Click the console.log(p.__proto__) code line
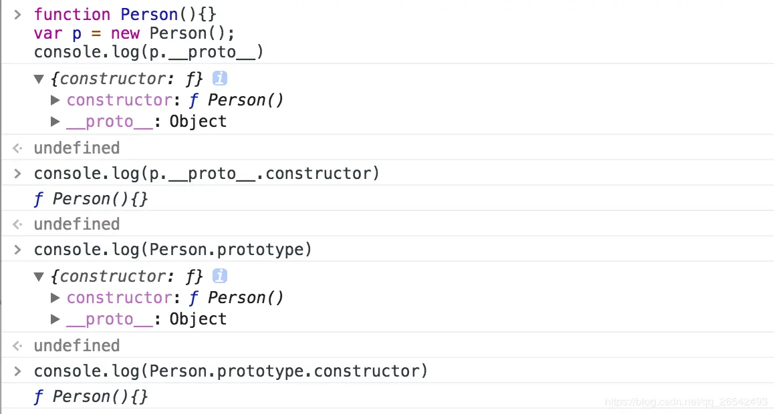Image resolution: width=774 pixels, height=414 pixels. 148,52
